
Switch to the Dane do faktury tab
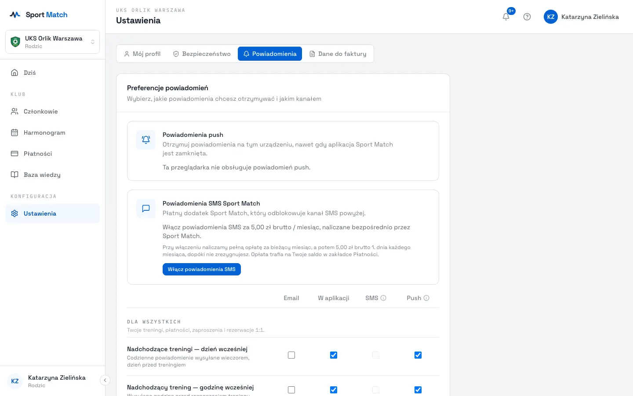[338, 54]
